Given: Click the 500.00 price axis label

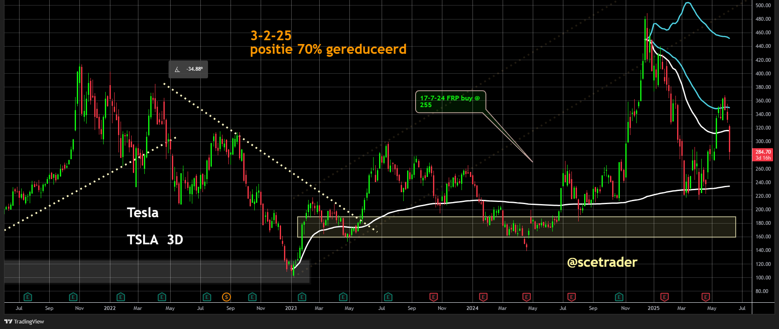Looking at the screenshot, I should pyautogui.click(x=763, y=6).
